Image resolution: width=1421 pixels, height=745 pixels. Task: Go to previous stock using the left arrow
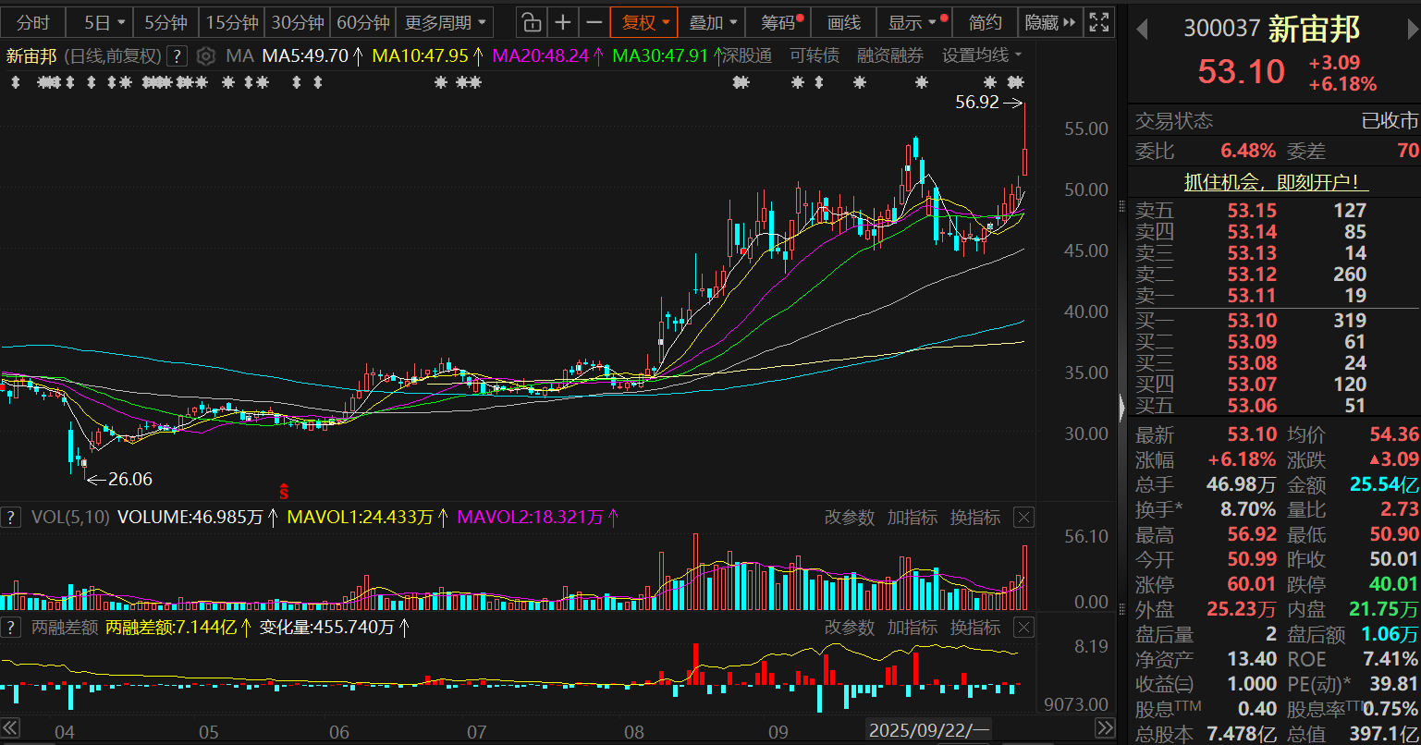[x=1142, y=30]
